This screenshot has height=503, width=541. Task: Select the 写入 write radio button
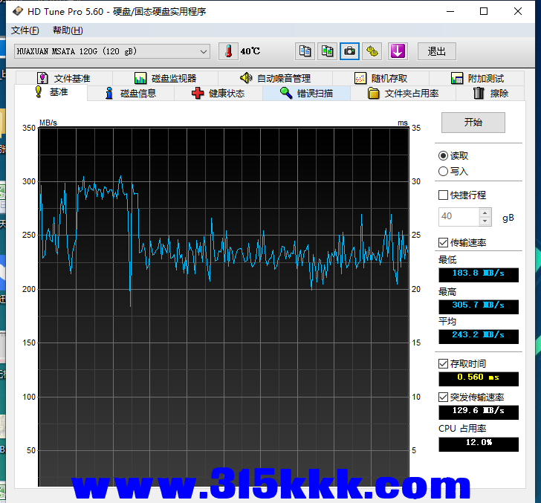pos(444,171)
